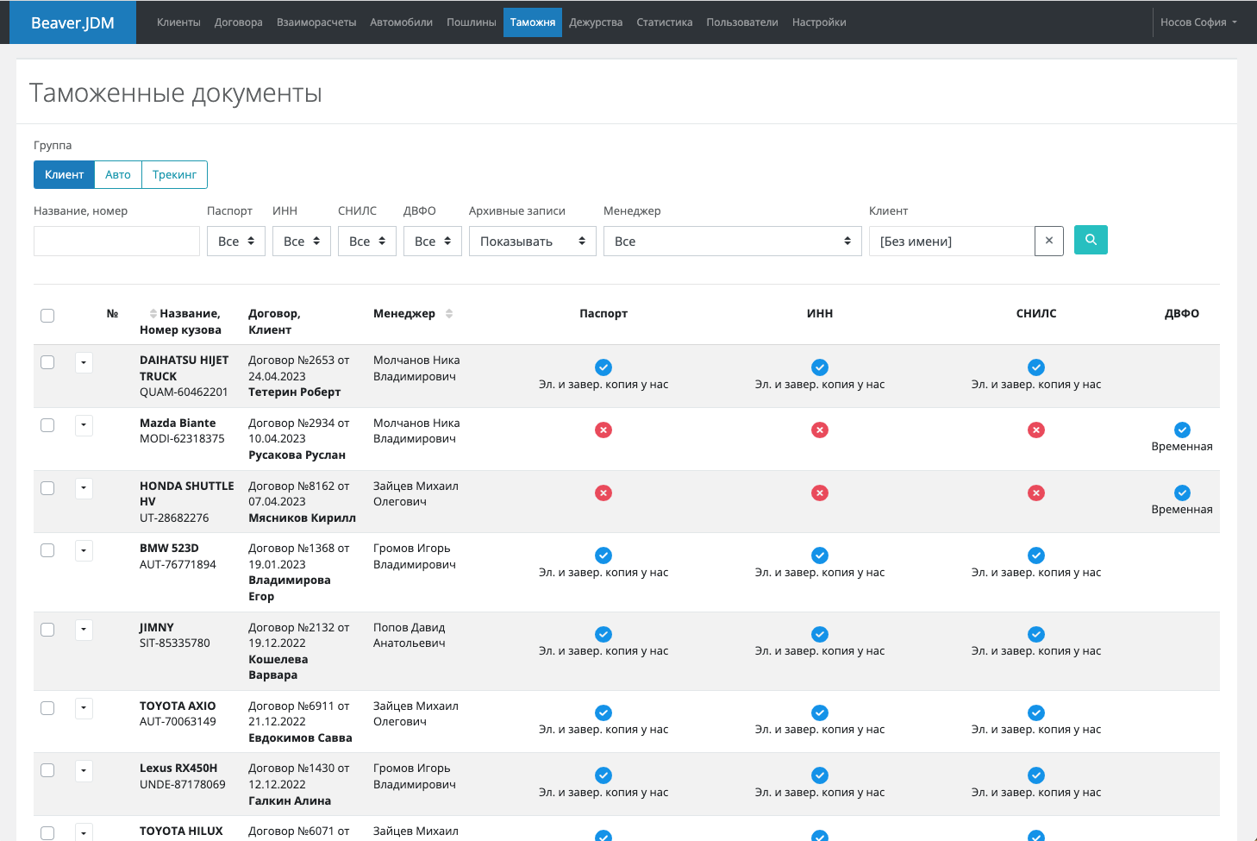Click СНИЛС checkmark icon for BMW 523D
The height and width of the screenshot is (841, 1257).
tap(1035, 555)
